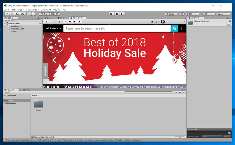The height and width of the screenshot is (145, 235).
Task: Click the blue asset label tag icon
Action: pos(229,133)
